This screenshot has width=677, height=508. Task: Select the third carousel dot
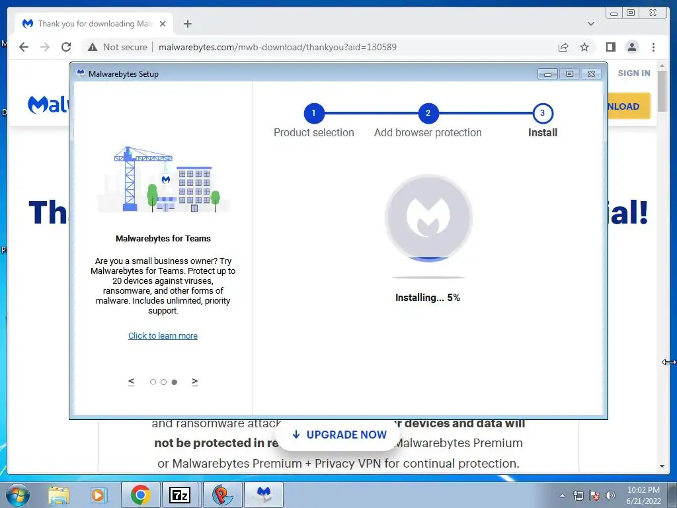click(x=175, y=382)
